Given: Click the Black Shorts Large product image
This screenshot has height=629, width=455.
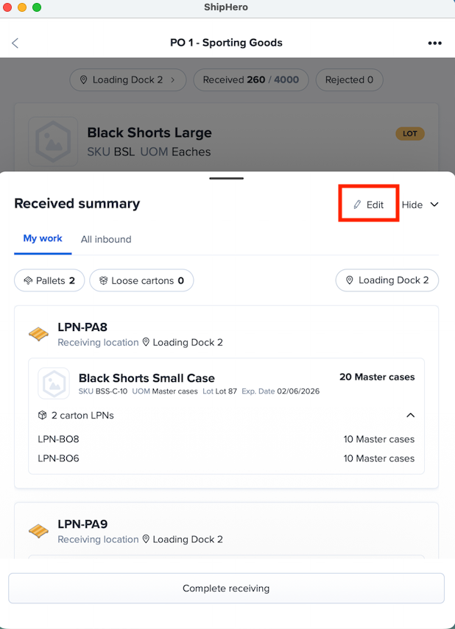Looking at the screenshot, I should [x=53, y=141].
